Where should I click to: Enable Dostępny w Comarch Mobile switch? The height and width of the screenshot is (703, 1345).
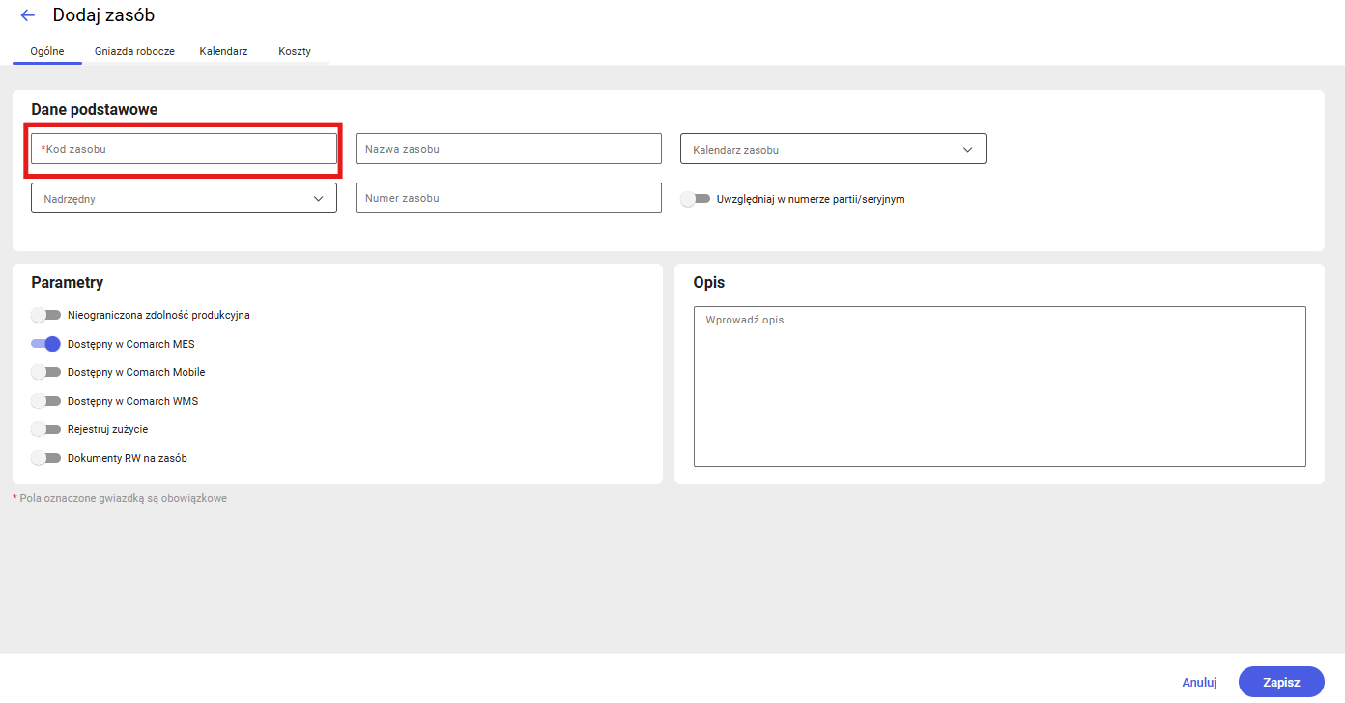tap(45, 372)
